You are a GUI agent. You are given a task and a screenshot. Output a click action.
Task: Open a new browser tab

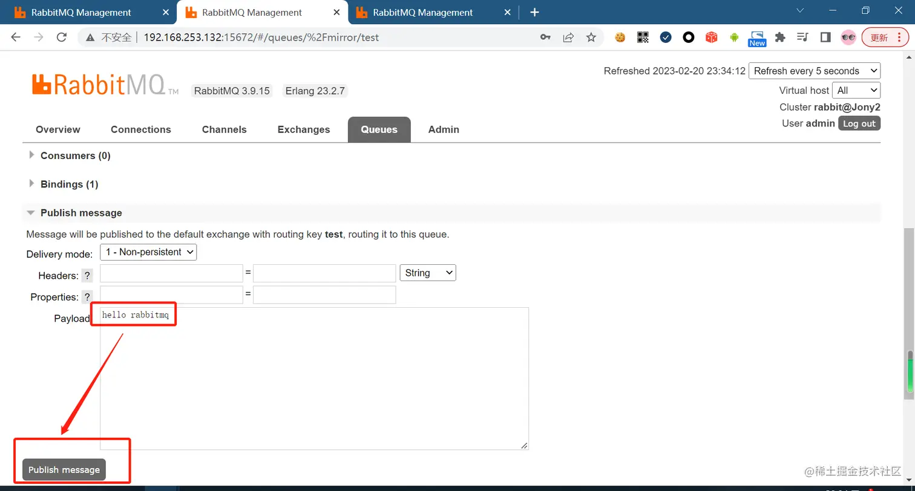534,12
